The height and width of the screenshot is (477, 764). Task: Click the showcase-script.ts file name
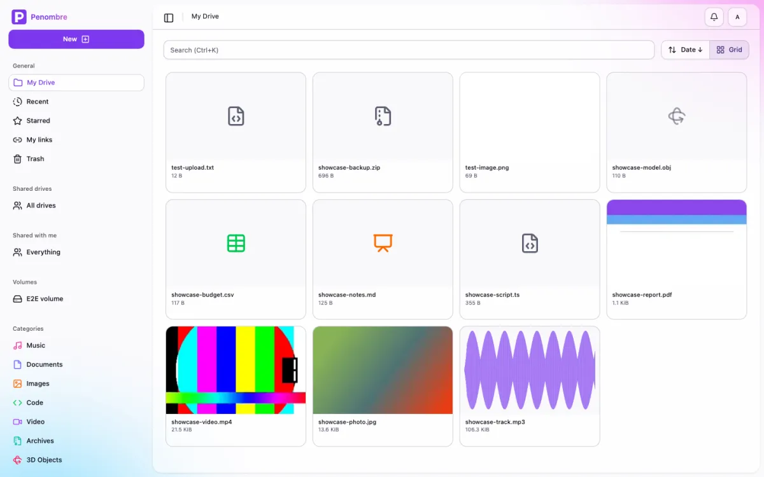click(493, 295)
